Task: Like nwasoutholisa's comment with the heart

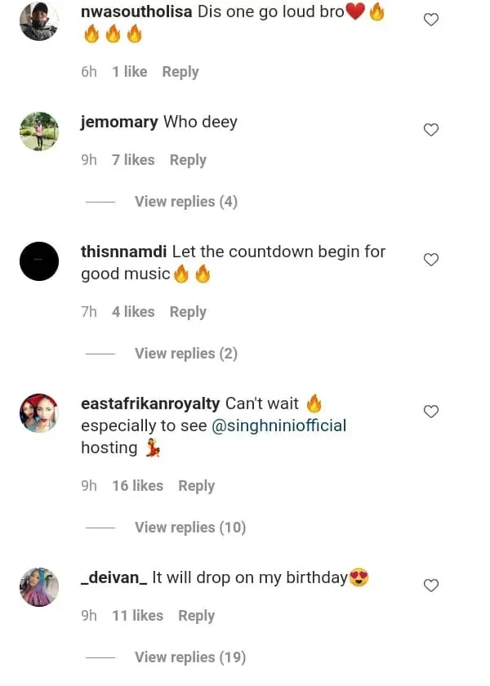Action: (x=431, y=20)
